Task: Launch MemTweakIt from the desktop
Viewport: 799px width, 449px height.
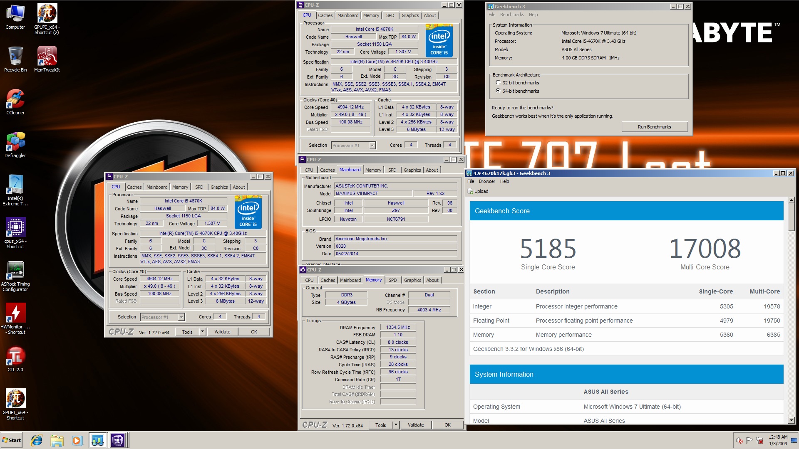Action: point(47,59)
